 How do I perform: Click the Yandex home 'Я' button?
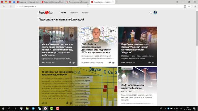[11, 6]
